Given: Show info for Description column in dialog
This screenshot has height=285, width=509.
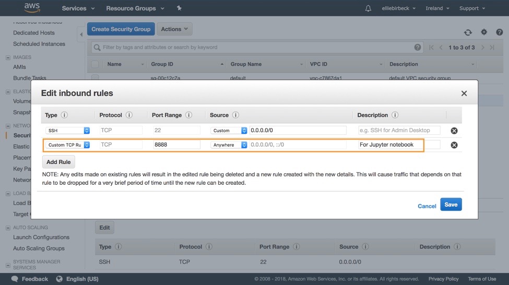Looking at the screenshot, I should click(395, 115).
